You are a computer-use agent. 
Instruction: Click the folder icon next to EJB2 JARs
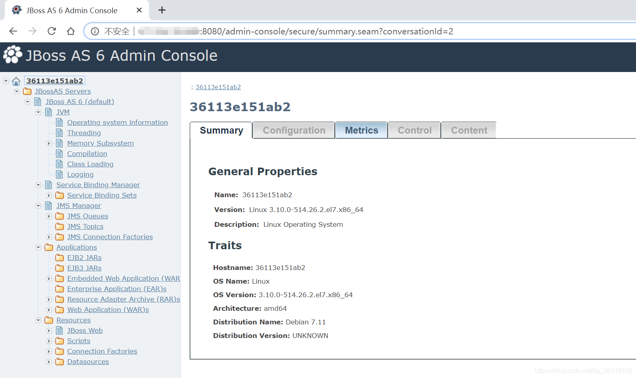(60, 258)
